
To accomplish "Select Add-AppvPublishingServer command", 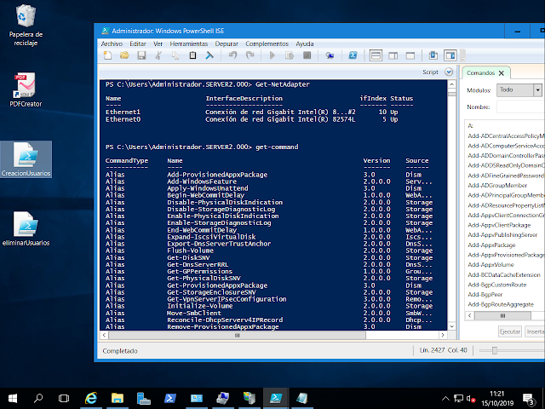I will pyautogui.click(x=502, y=235).
